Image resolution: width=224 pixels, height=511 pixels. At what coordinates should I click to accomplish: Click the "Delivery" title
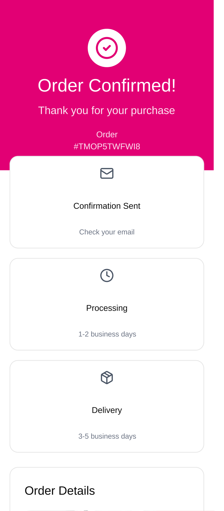(x=107, y=410)
